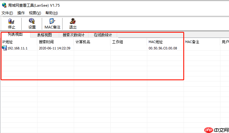Click the LanSee app icon in title bar
This screenshot has width=229, height=133.
(x=4, y=5)
